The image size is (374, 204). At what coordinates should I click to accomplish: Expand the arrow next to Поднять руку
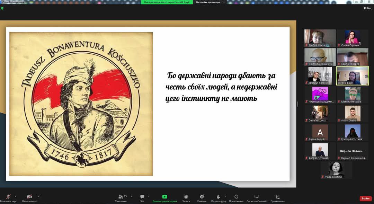click(x=225, y=197)
